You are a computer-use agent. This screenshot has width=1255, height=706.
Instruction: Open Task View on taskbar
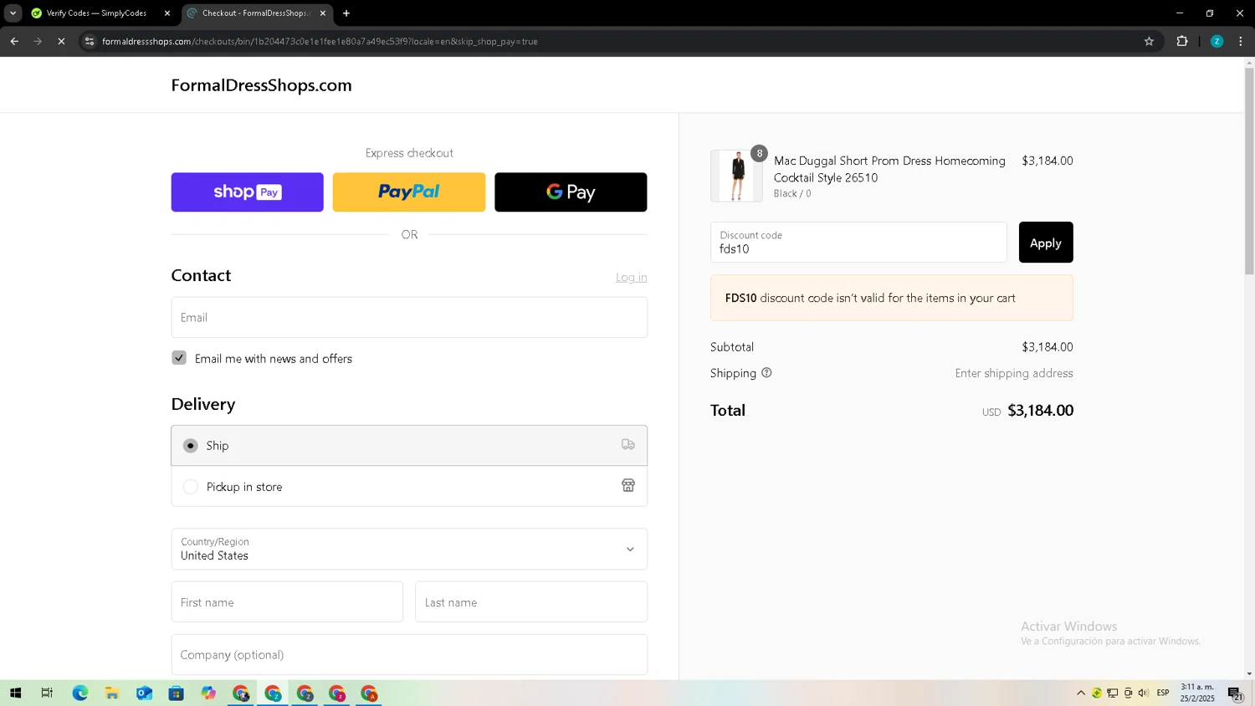(x=47, y=693)
